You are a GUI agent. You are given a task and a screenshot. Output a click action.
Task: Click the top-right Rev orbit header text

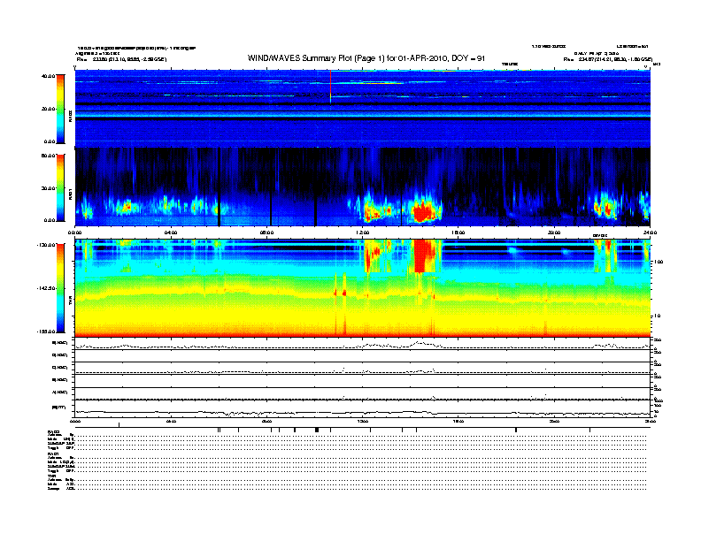click(607, 59)
